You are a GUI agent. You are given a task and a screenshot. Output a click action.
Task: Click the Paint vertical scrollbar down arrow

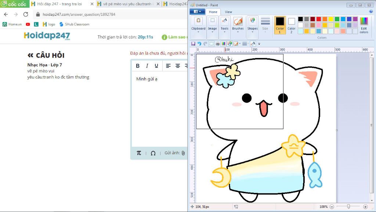372,201
